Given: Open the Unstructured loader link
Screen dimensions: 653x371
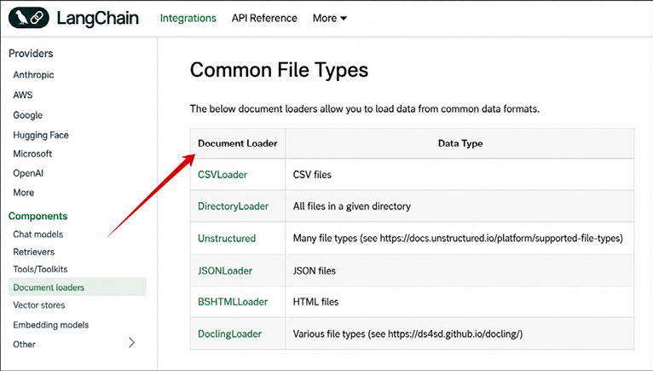Looking at the screenshot, I should coord(227,239).
